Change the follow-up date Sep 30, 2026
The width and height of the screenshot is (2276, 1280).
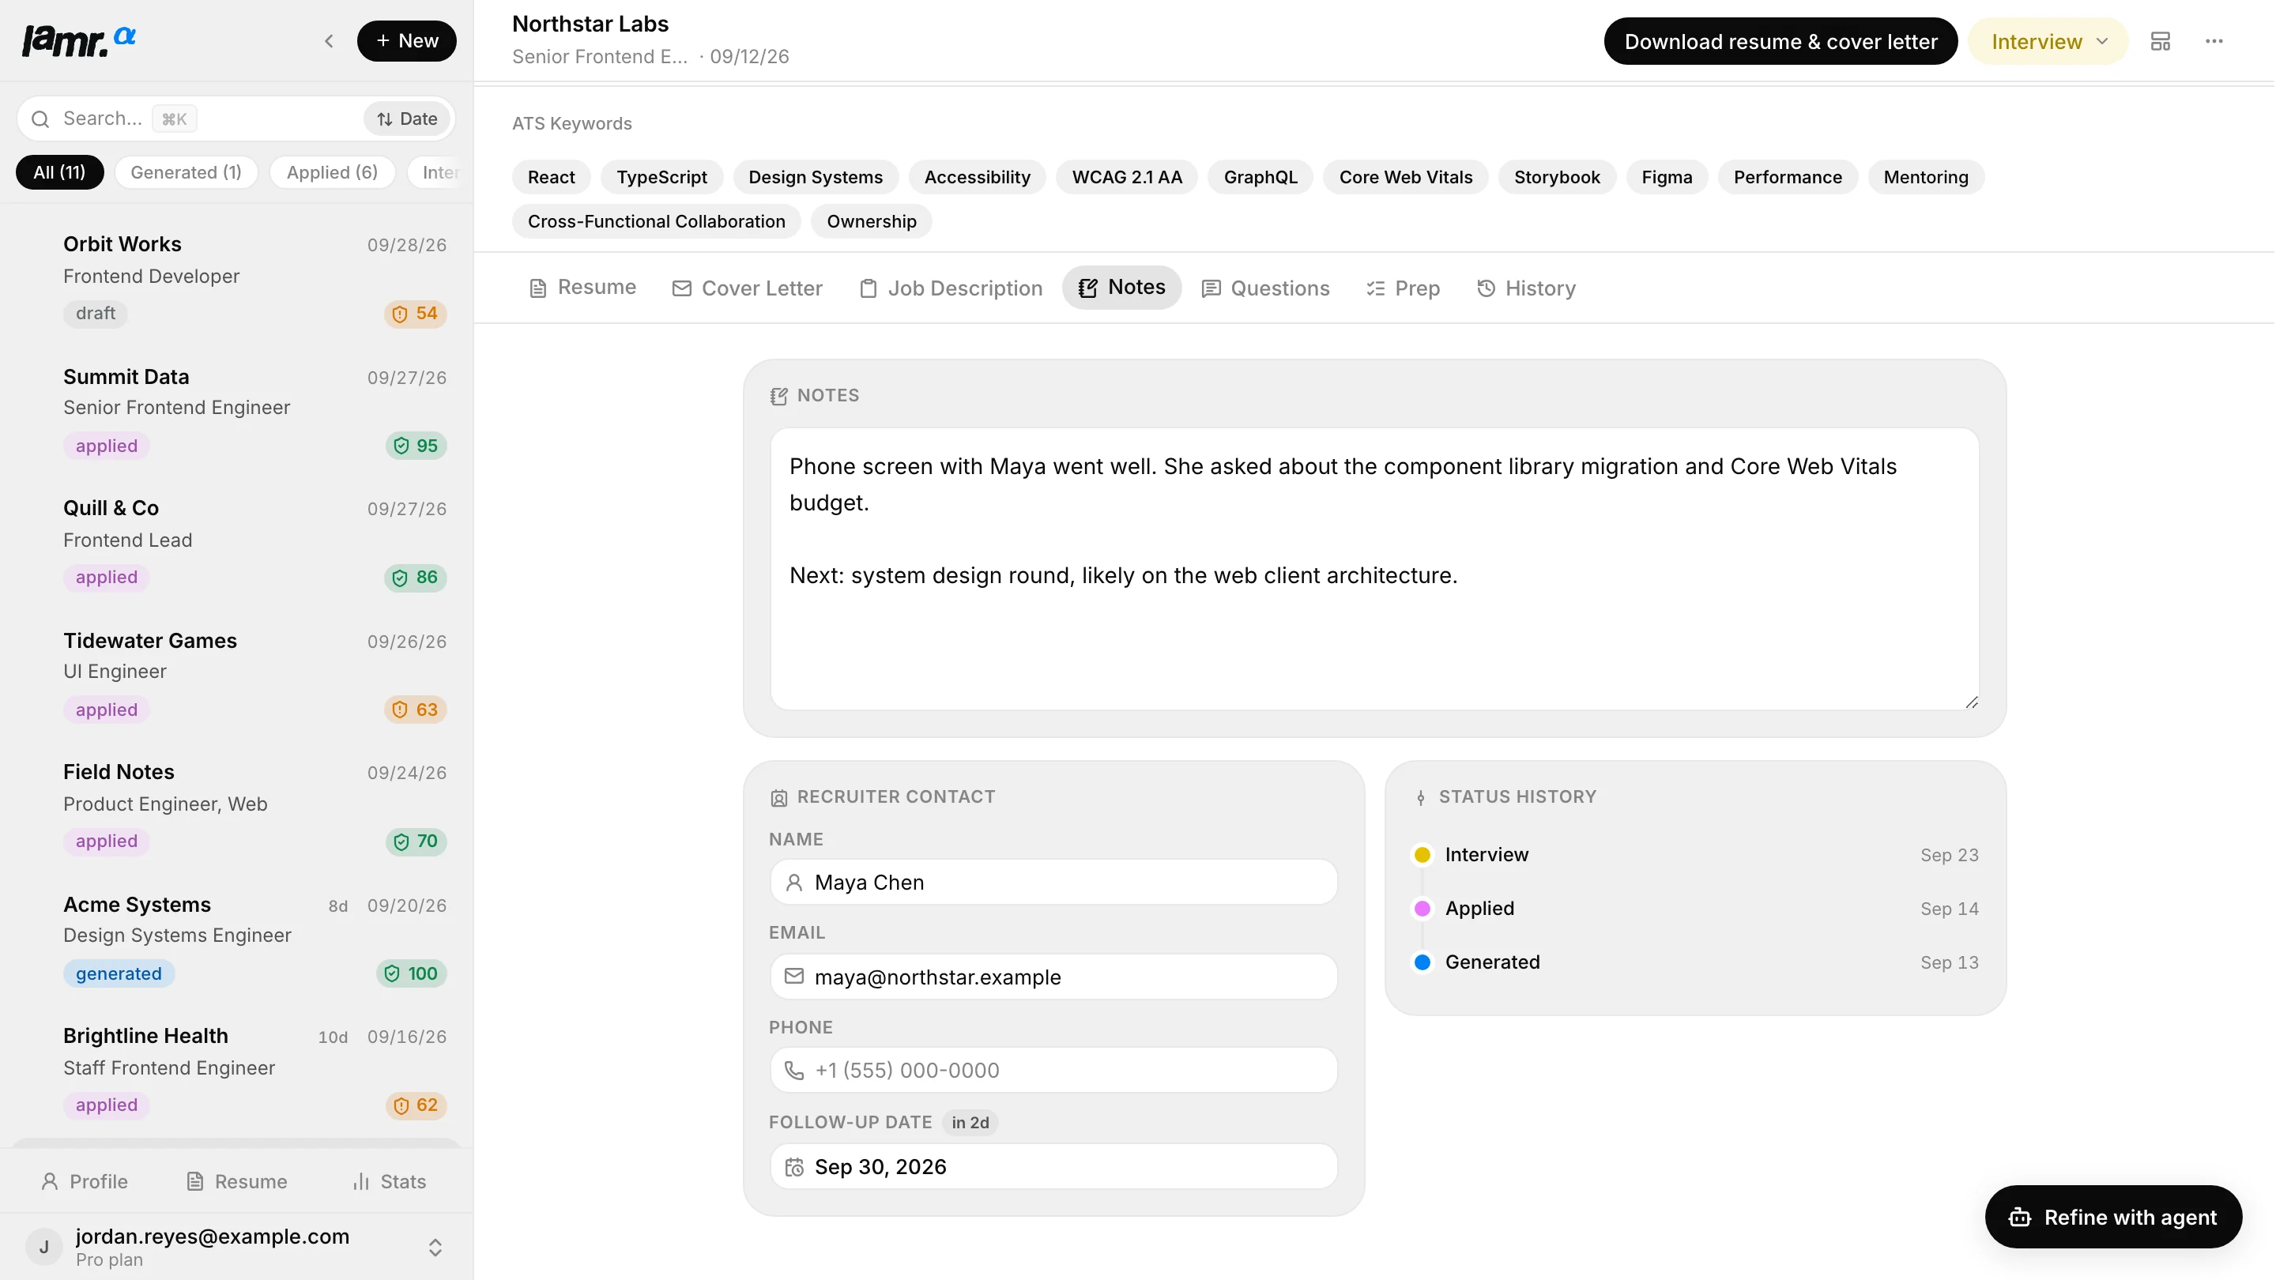(1053, 1167)
